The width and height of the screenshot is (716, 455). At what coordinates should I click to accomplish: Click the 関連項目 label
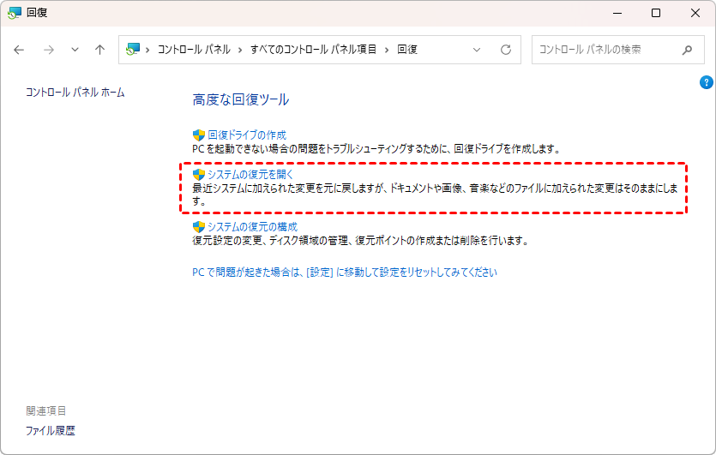pos(46,410)
